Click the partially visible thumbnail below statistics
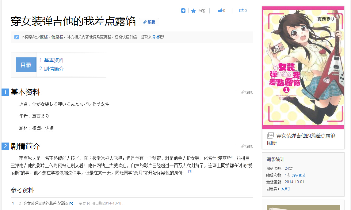This screenshot has width=351, height=210. click(x=303, y=207)
